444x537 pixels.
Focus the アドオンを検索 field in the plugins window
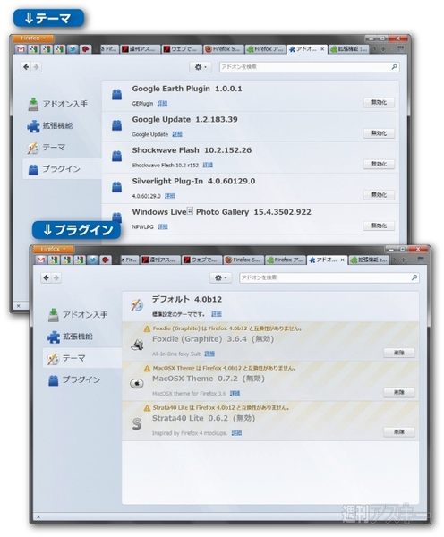[310, 67]
